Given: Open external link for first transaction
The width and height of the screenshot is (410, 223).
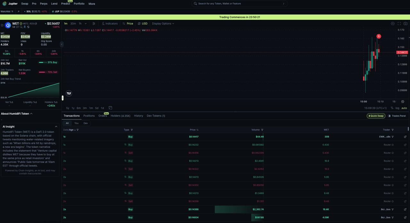Looking at the screenshot, I should 405,137.
